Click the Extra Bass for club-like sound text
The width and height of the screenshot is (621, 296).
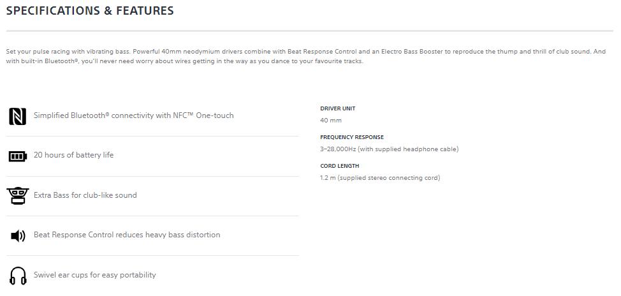click(x=85, y=195)
